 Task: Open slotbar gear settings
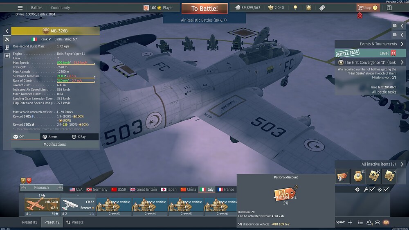(357, 189)
